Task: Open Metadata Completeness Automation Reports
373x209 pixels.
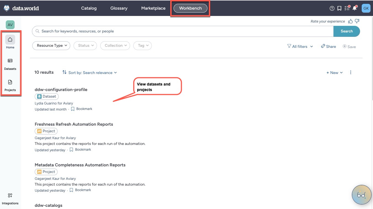Action: (80, 165)
